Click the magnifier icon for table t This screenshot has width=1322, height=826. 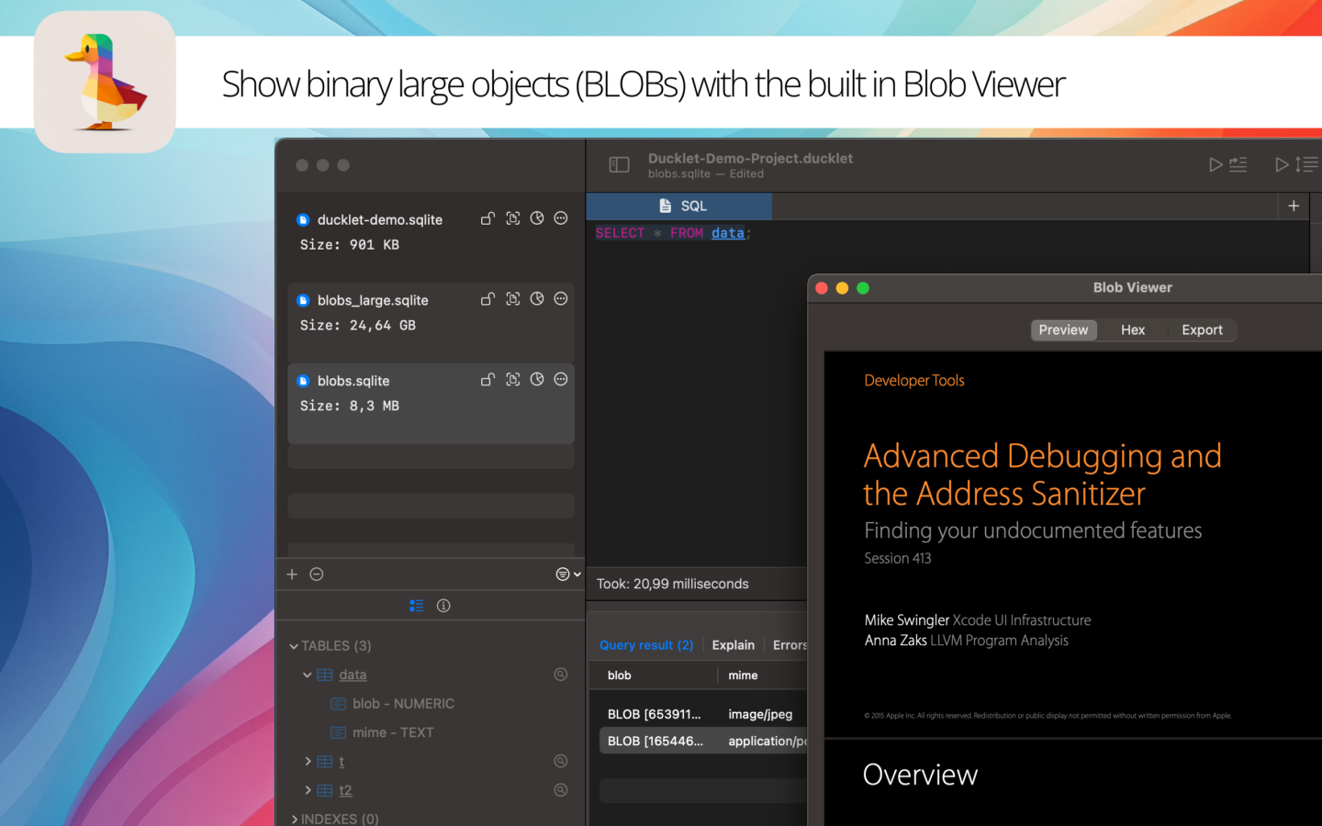(561, 761)
